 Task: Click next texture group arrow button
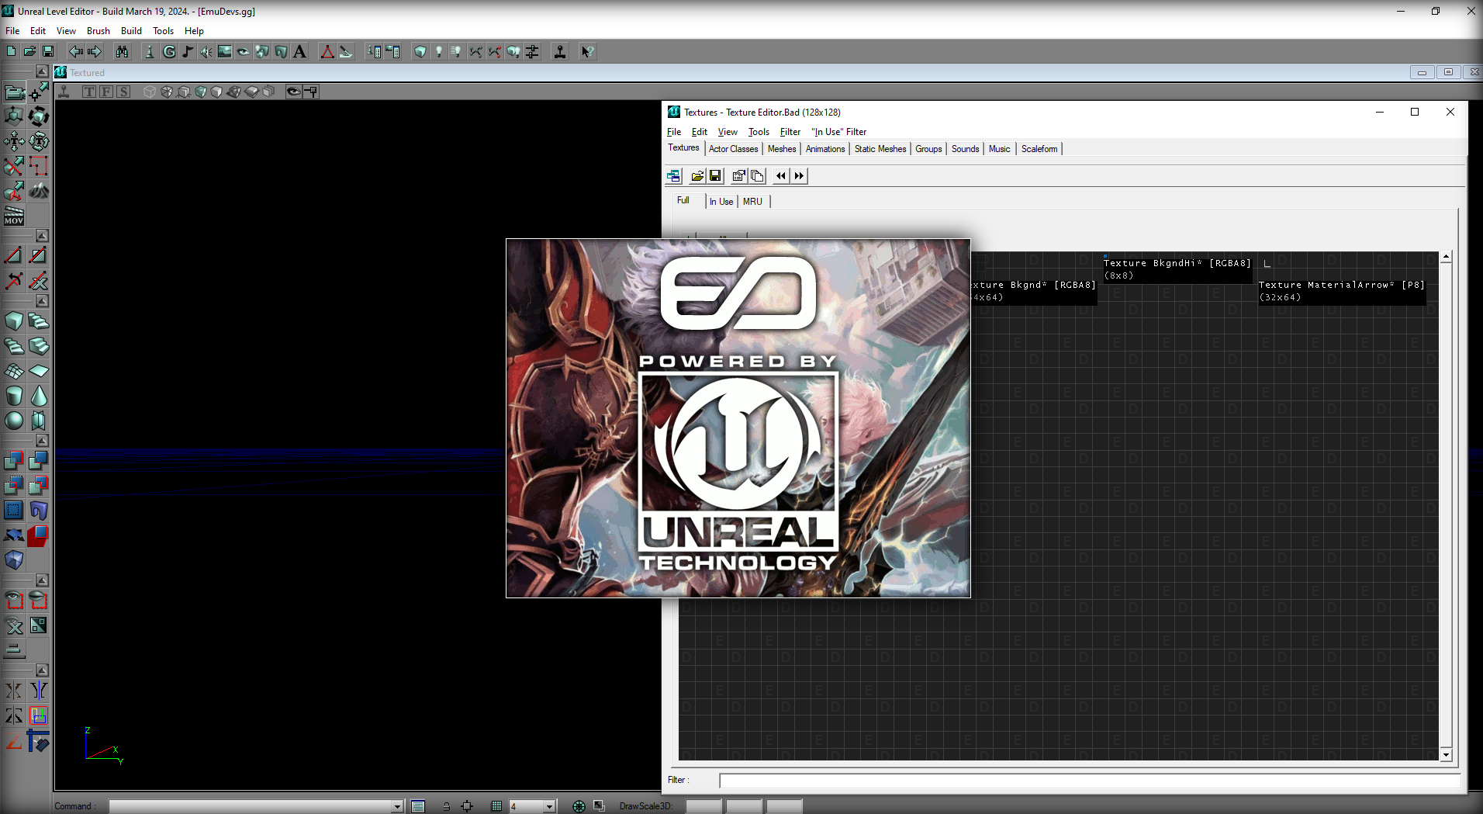point(799,176)
